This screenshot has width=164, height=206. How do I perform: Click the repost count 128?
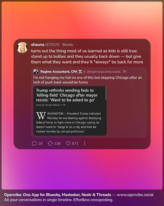[x=57, y=143]
